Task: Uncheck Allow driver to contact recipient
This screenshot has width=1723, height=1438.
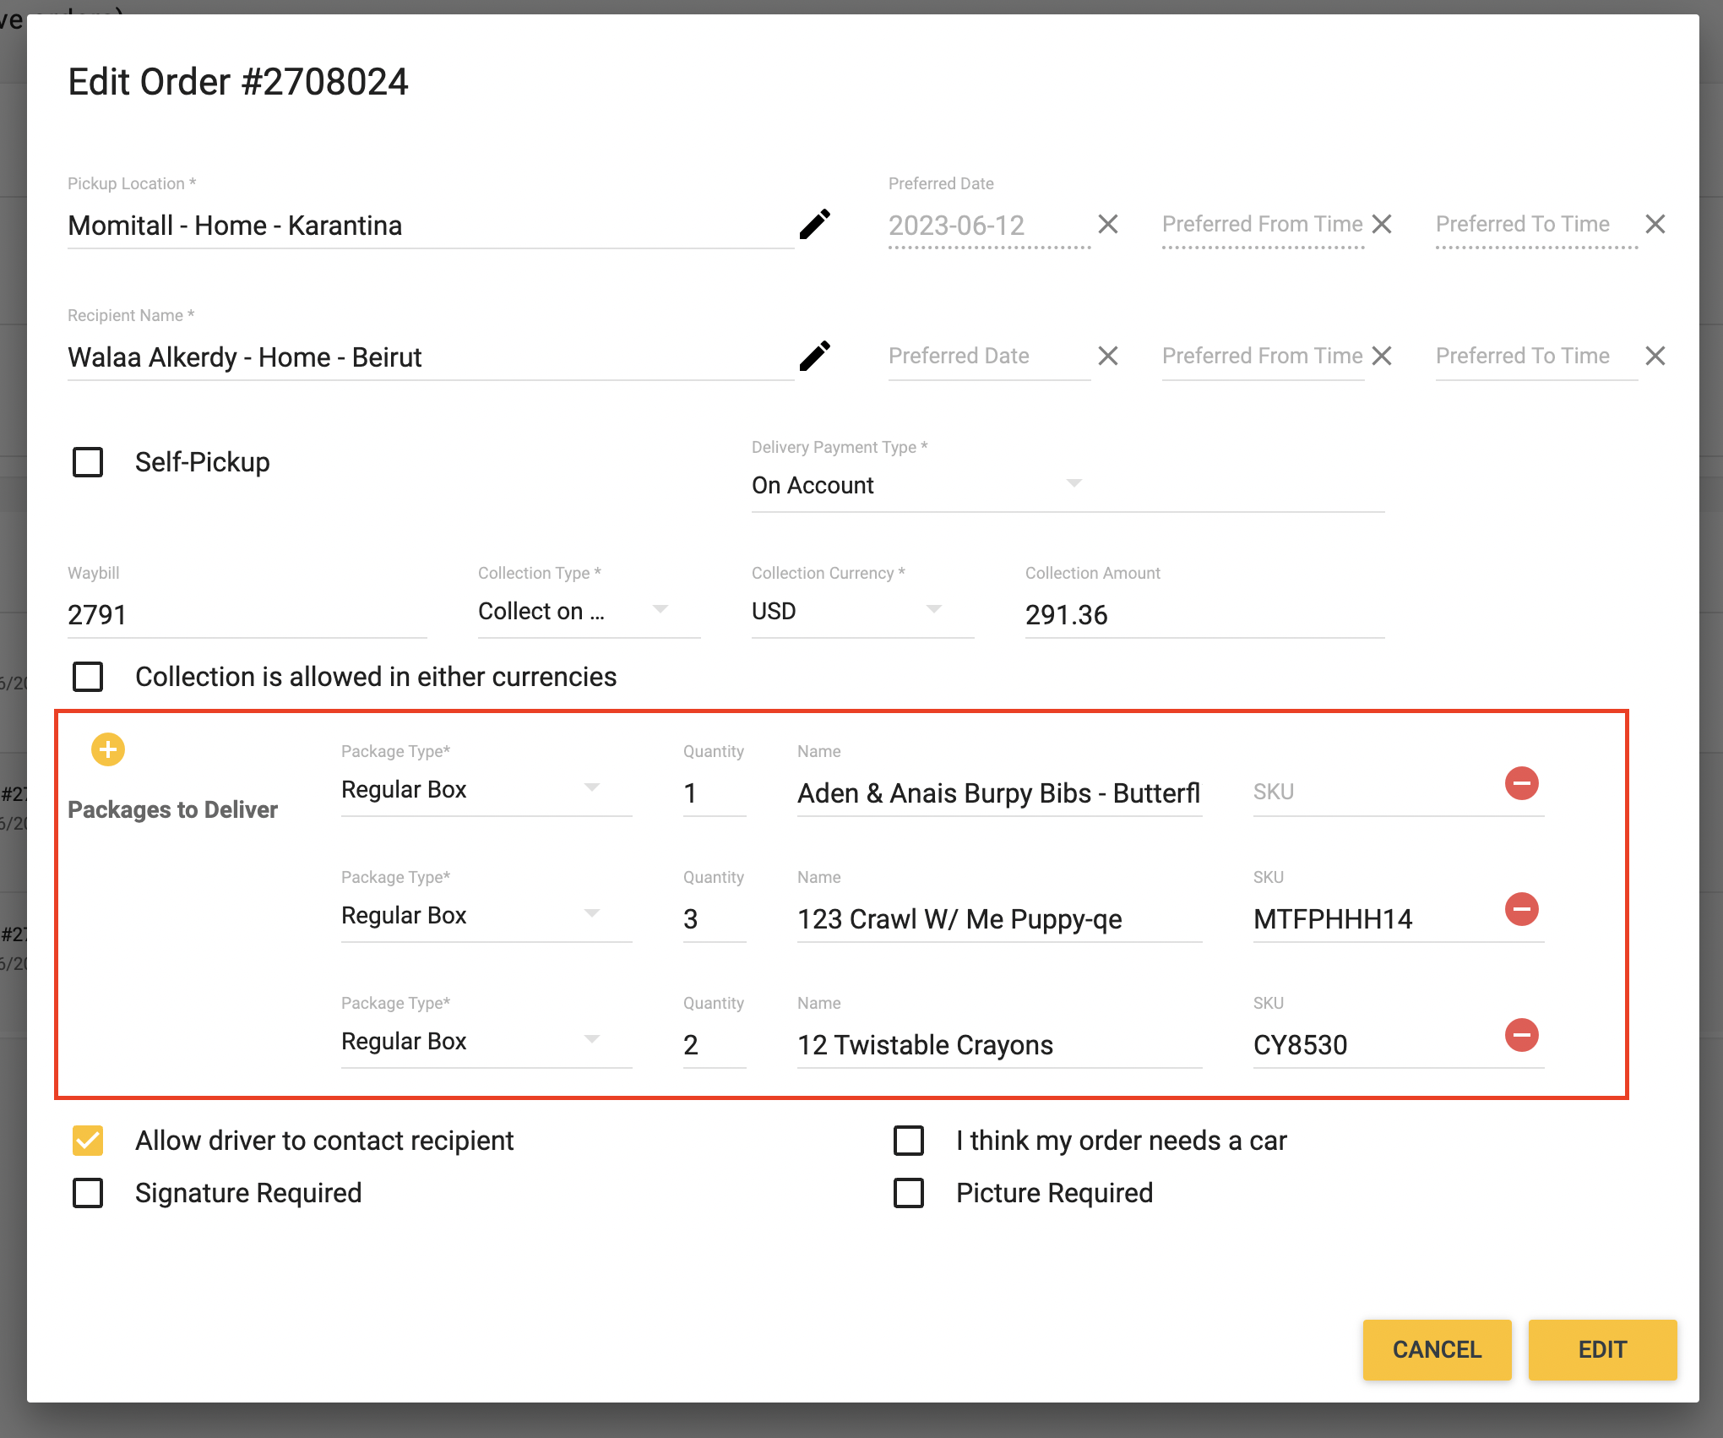Action: click(88, 1141)
